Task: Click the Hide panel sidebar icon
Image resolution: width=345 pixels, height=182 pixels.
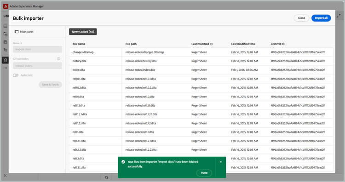Action: tap(17, 32)
